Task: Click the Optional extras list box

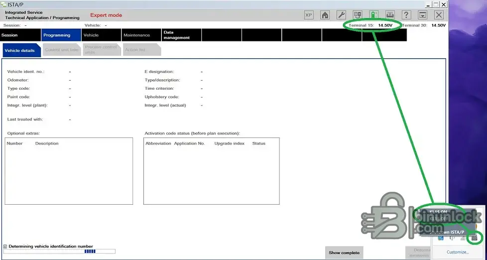Action: [69, 171]
